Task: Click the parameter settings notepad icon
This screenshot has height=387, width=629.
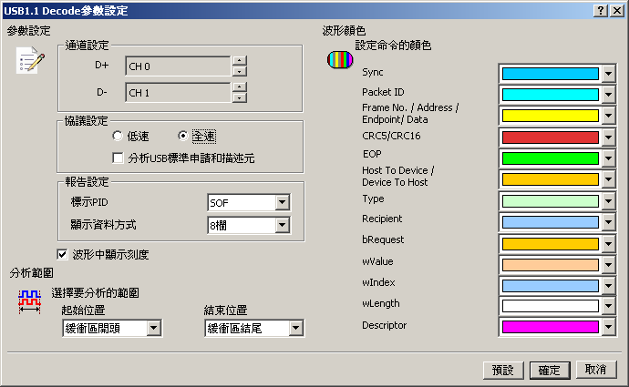Action: click(x=30, y=60)
